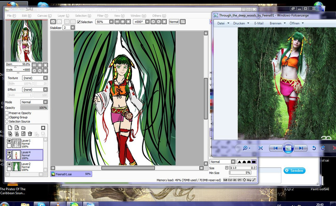
Task: Create a new layer folder icon
Action: click(23, 128)
